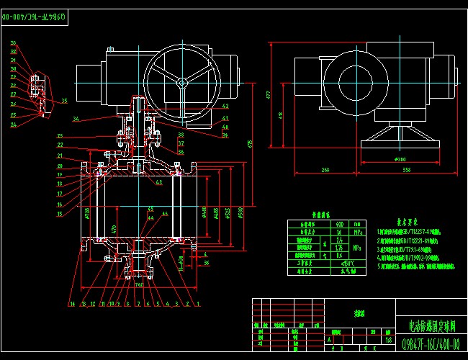Select part balloon number 46

pyautogui.click(x=165, y=213)
